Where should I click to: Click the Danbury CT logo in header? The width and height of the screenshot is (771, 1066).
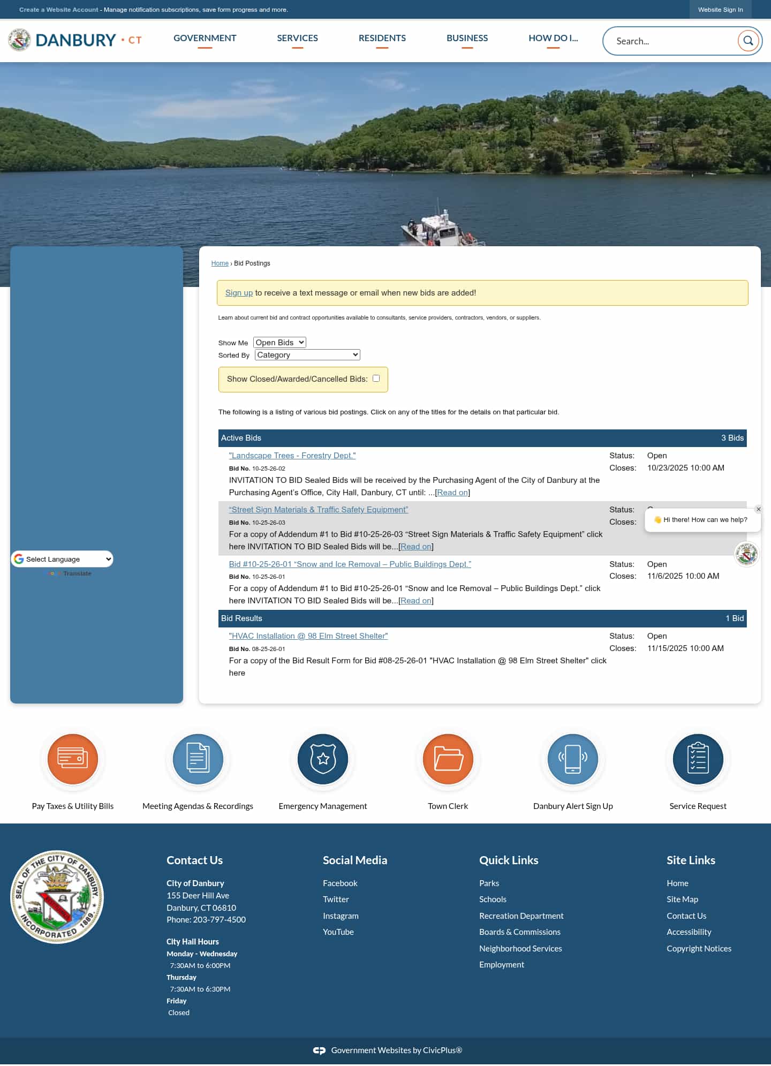pyautogui.click(x=75, y=40)
